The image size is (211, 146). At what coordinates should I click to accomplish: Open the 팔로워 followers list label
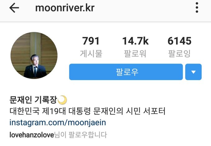[135, 53]
